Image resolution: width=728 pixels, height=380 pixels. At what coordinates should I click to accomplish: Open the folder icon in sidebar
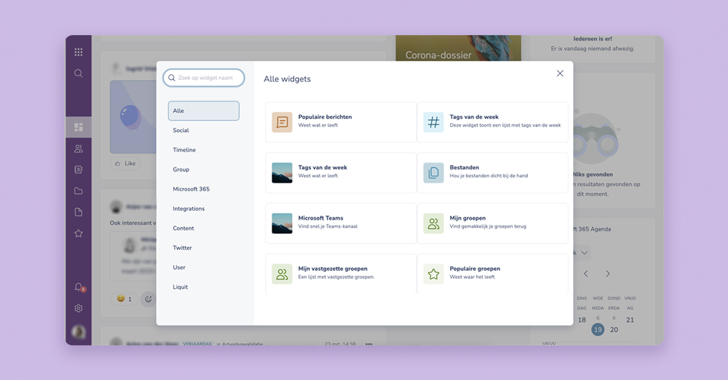tap(78, 191)
